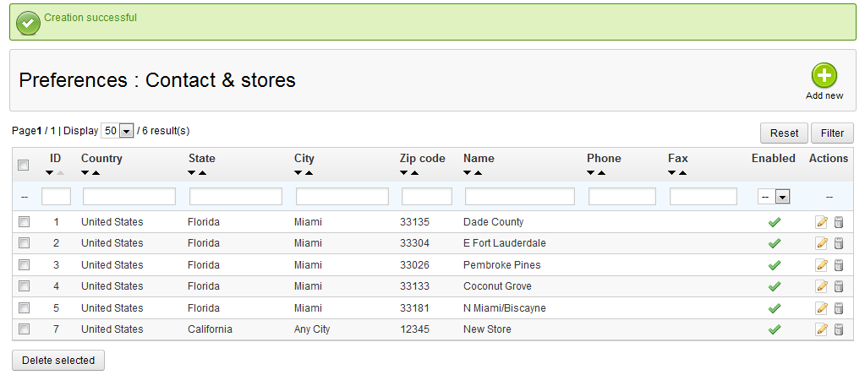Select checkbox for store ID 2

coord(24,243)
